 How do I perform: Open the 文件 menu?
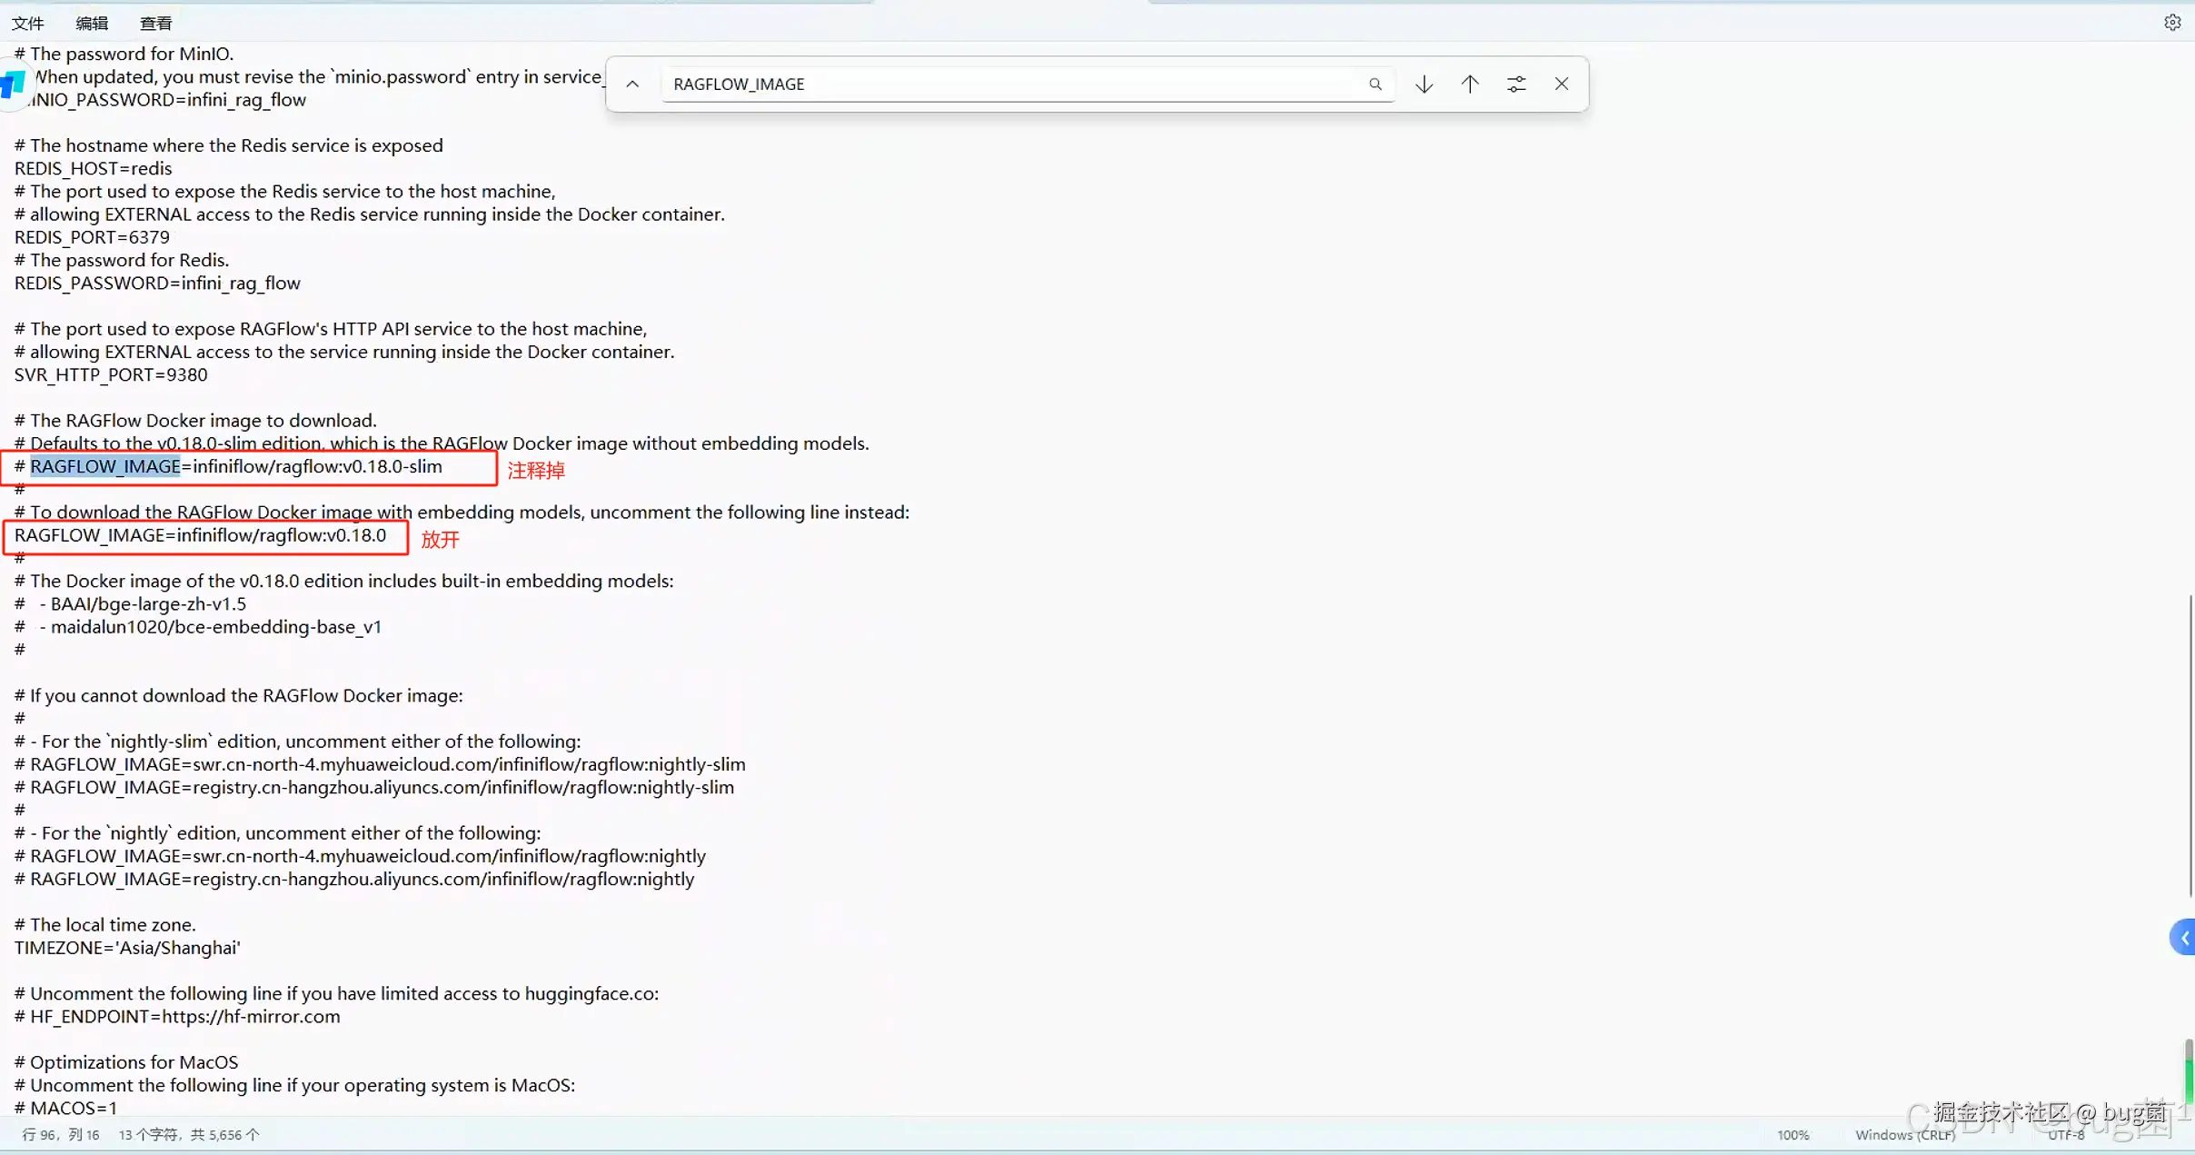coord(27,23)
